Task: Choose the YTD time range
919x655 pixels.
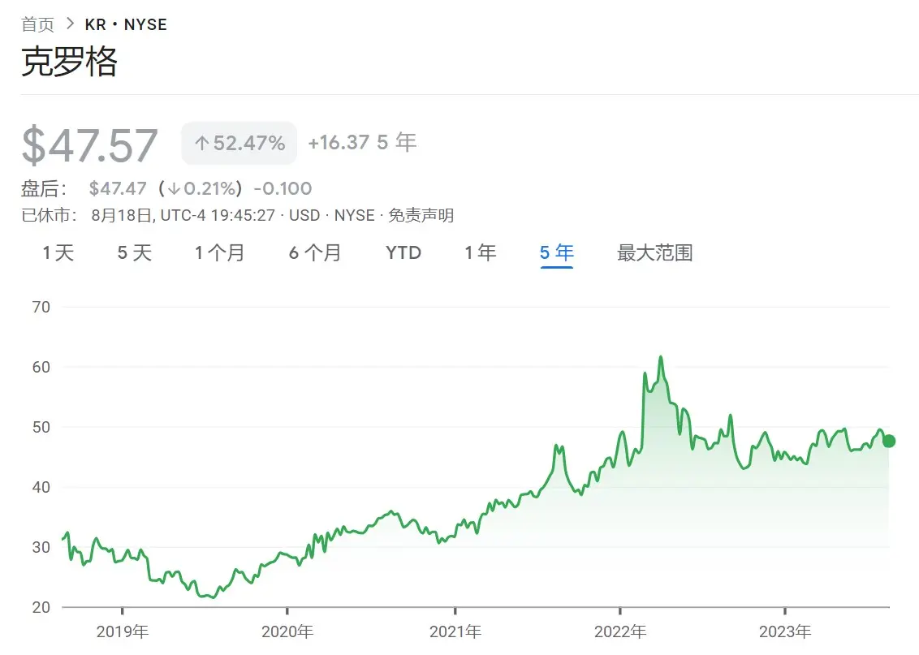Action: tap(403, 253)
